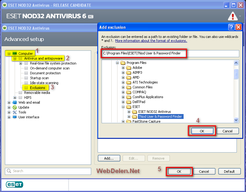
Task: Select Removable media in tree
Action: pos(37,93)
